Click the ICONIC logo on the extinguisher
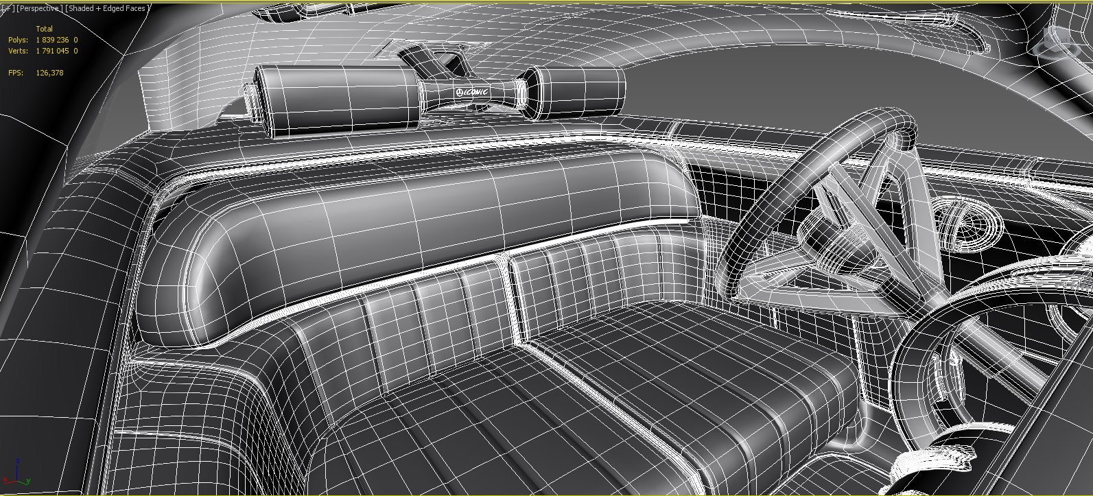1093x496 pixels. [473, 92]
